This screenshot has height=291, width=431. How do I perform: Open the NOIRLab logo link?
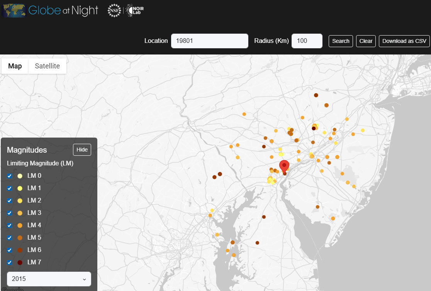coord(135,11)
